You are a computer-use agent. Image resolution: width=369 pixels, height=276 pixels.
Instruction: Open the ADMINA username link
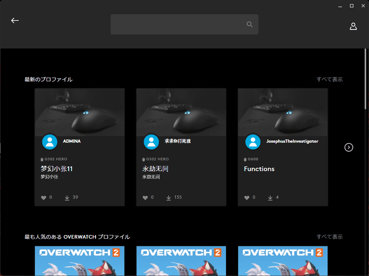pyautogui.click(x=72, y=141)
